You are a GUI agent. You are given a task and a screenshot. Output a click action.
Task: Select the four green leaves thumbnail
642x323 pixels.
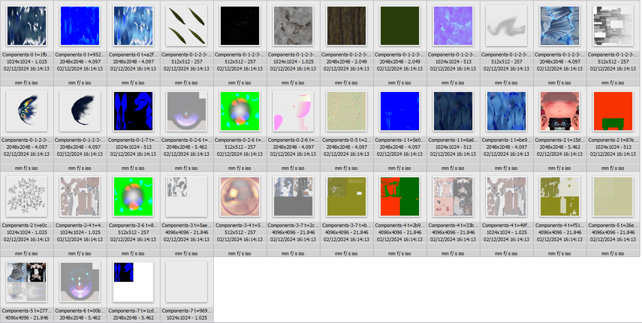186,26
